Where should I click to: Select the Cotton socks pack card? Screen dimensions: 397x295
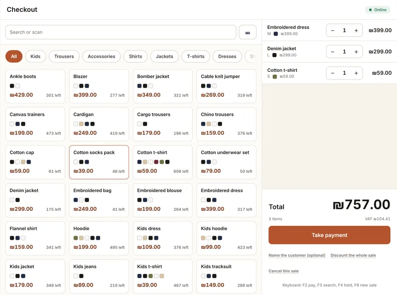click(x=99, y=162)
